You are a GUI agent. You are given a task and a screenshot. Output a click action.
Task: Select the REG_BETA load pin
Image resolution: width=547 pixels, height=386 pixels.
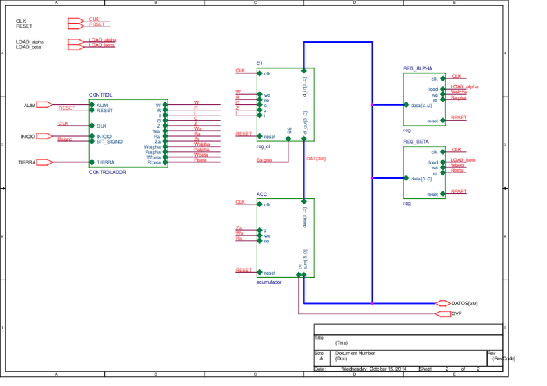coord(442,163)
